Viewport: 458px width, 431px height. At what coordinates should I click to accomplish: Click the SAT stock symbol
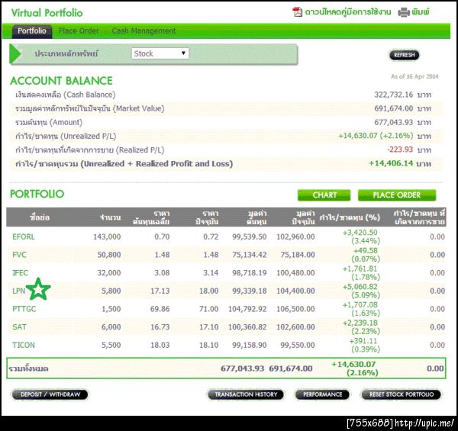click(19, 326)
